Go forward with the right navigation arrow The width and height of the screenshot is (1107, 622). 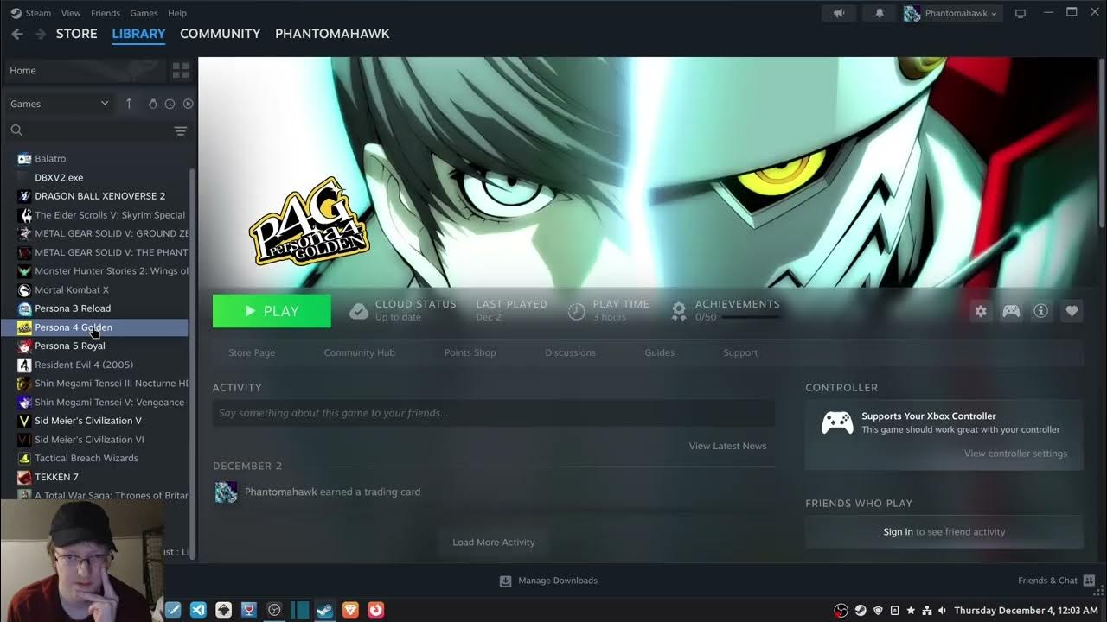(40, 34)
